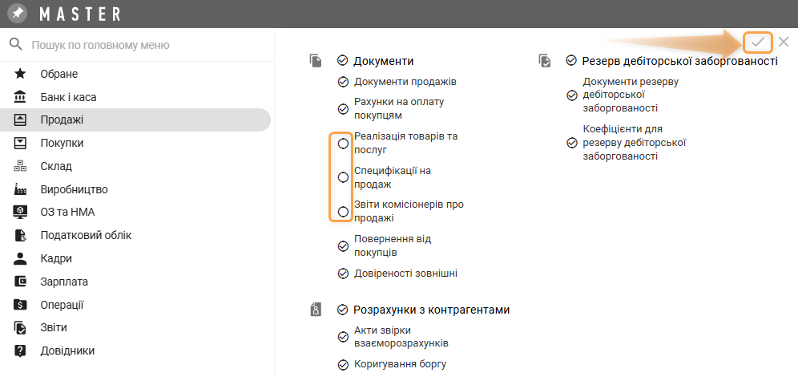Viewport: 798px width, 377px height.
Task: Open the Склад menu section
Action: (56, 167)
